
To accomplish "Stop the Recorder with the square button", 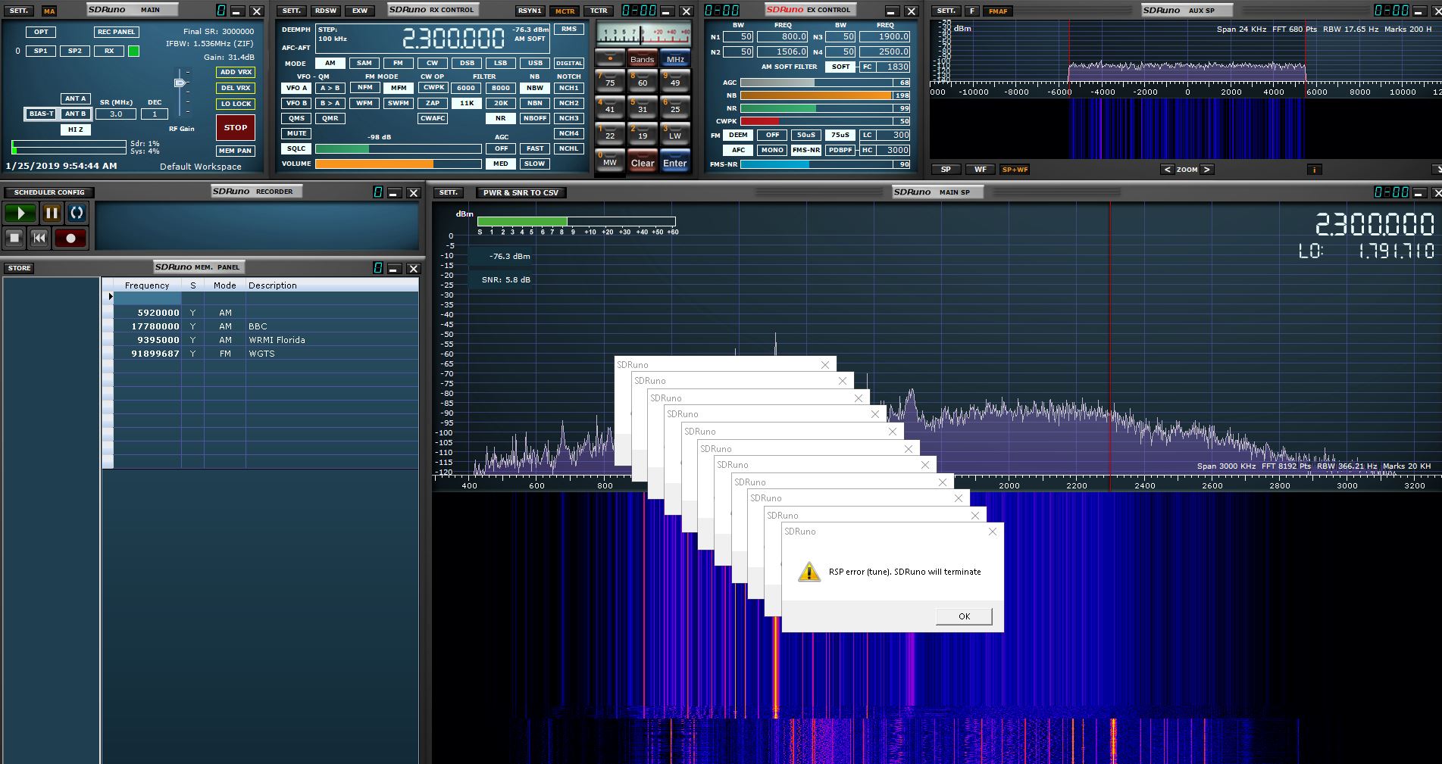I will pyautogui.click(x=14, y=238).
